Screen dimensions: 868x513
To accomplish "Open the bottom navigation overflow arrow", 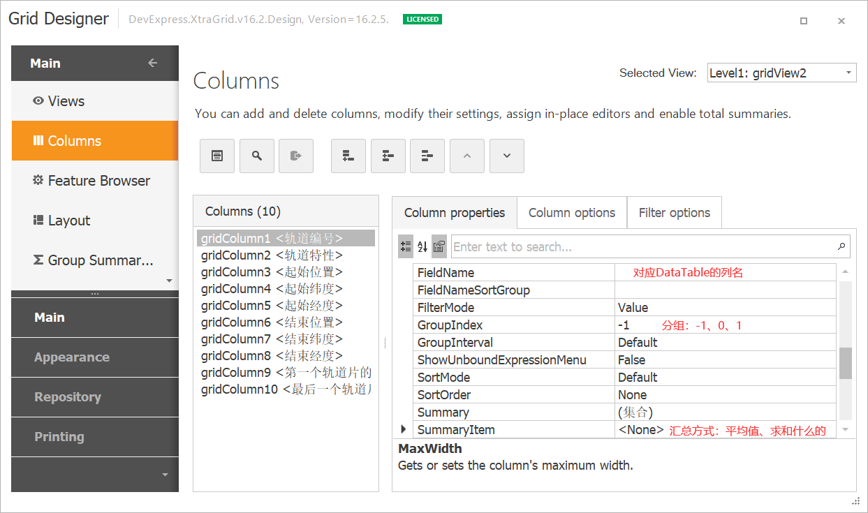I will tap(165, 475).
